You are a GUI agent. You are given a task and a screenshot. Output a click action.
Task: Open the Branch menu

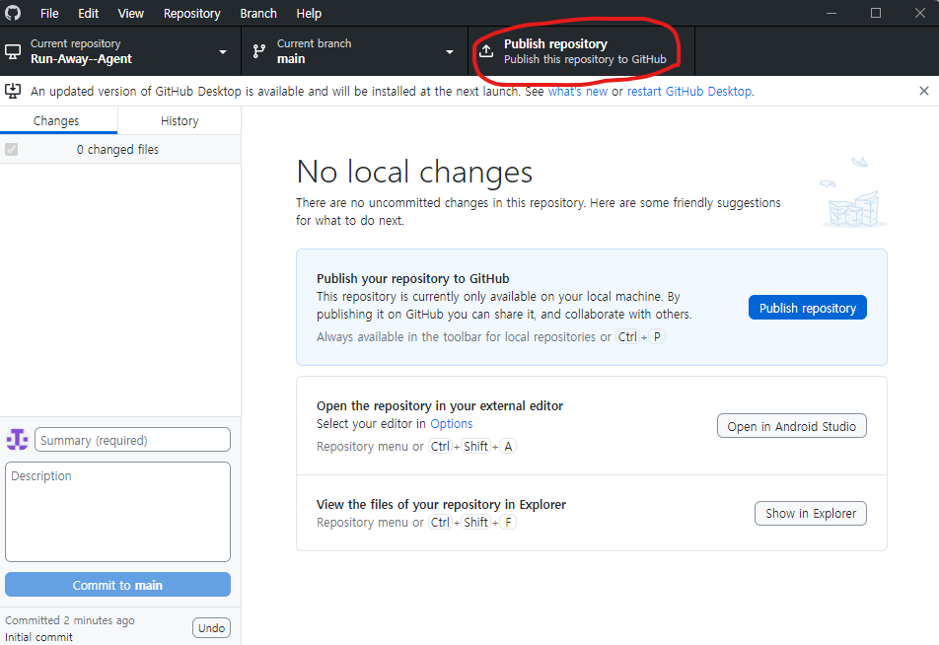[258, 13]
